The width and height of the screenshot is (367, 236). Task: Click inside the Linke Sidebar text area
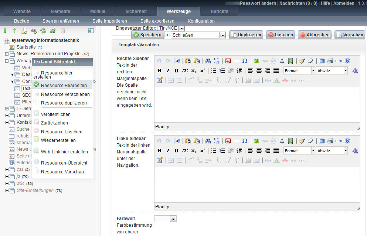coord(257,185)
